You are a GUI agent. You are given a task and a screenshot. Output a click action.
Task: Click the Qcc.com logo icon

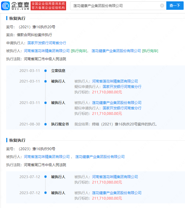point(5,6)
